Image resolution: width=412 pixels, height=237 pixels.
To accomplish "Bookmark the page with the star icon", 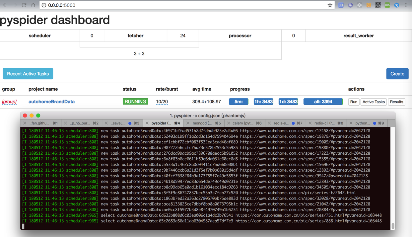I will 330,5.
